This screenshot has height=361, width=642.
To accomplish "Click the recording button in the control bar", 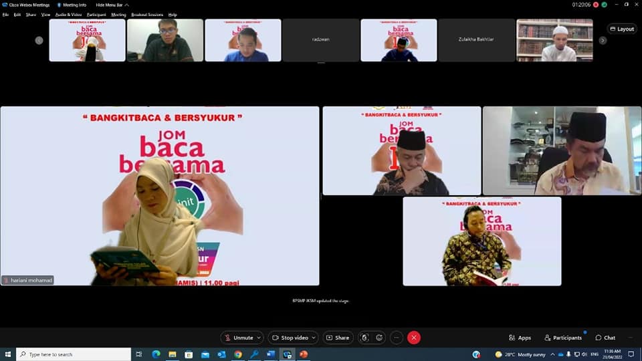I will click(x=364, y=338).
